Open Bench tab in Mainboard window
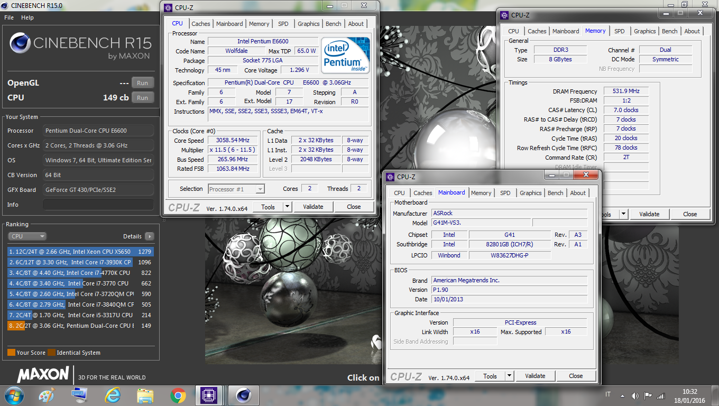The image size is (719, 406). pos(556,193)
